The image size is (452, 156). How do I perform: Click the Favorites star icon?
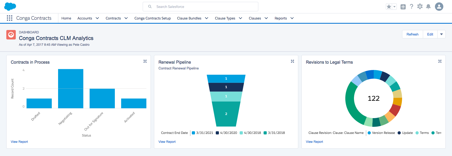(x=389, y=7)
